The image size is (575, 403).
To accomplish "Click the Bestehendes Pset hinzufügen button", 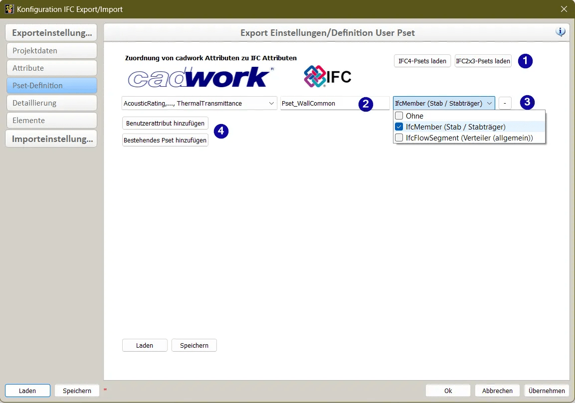I will point(165,140).
